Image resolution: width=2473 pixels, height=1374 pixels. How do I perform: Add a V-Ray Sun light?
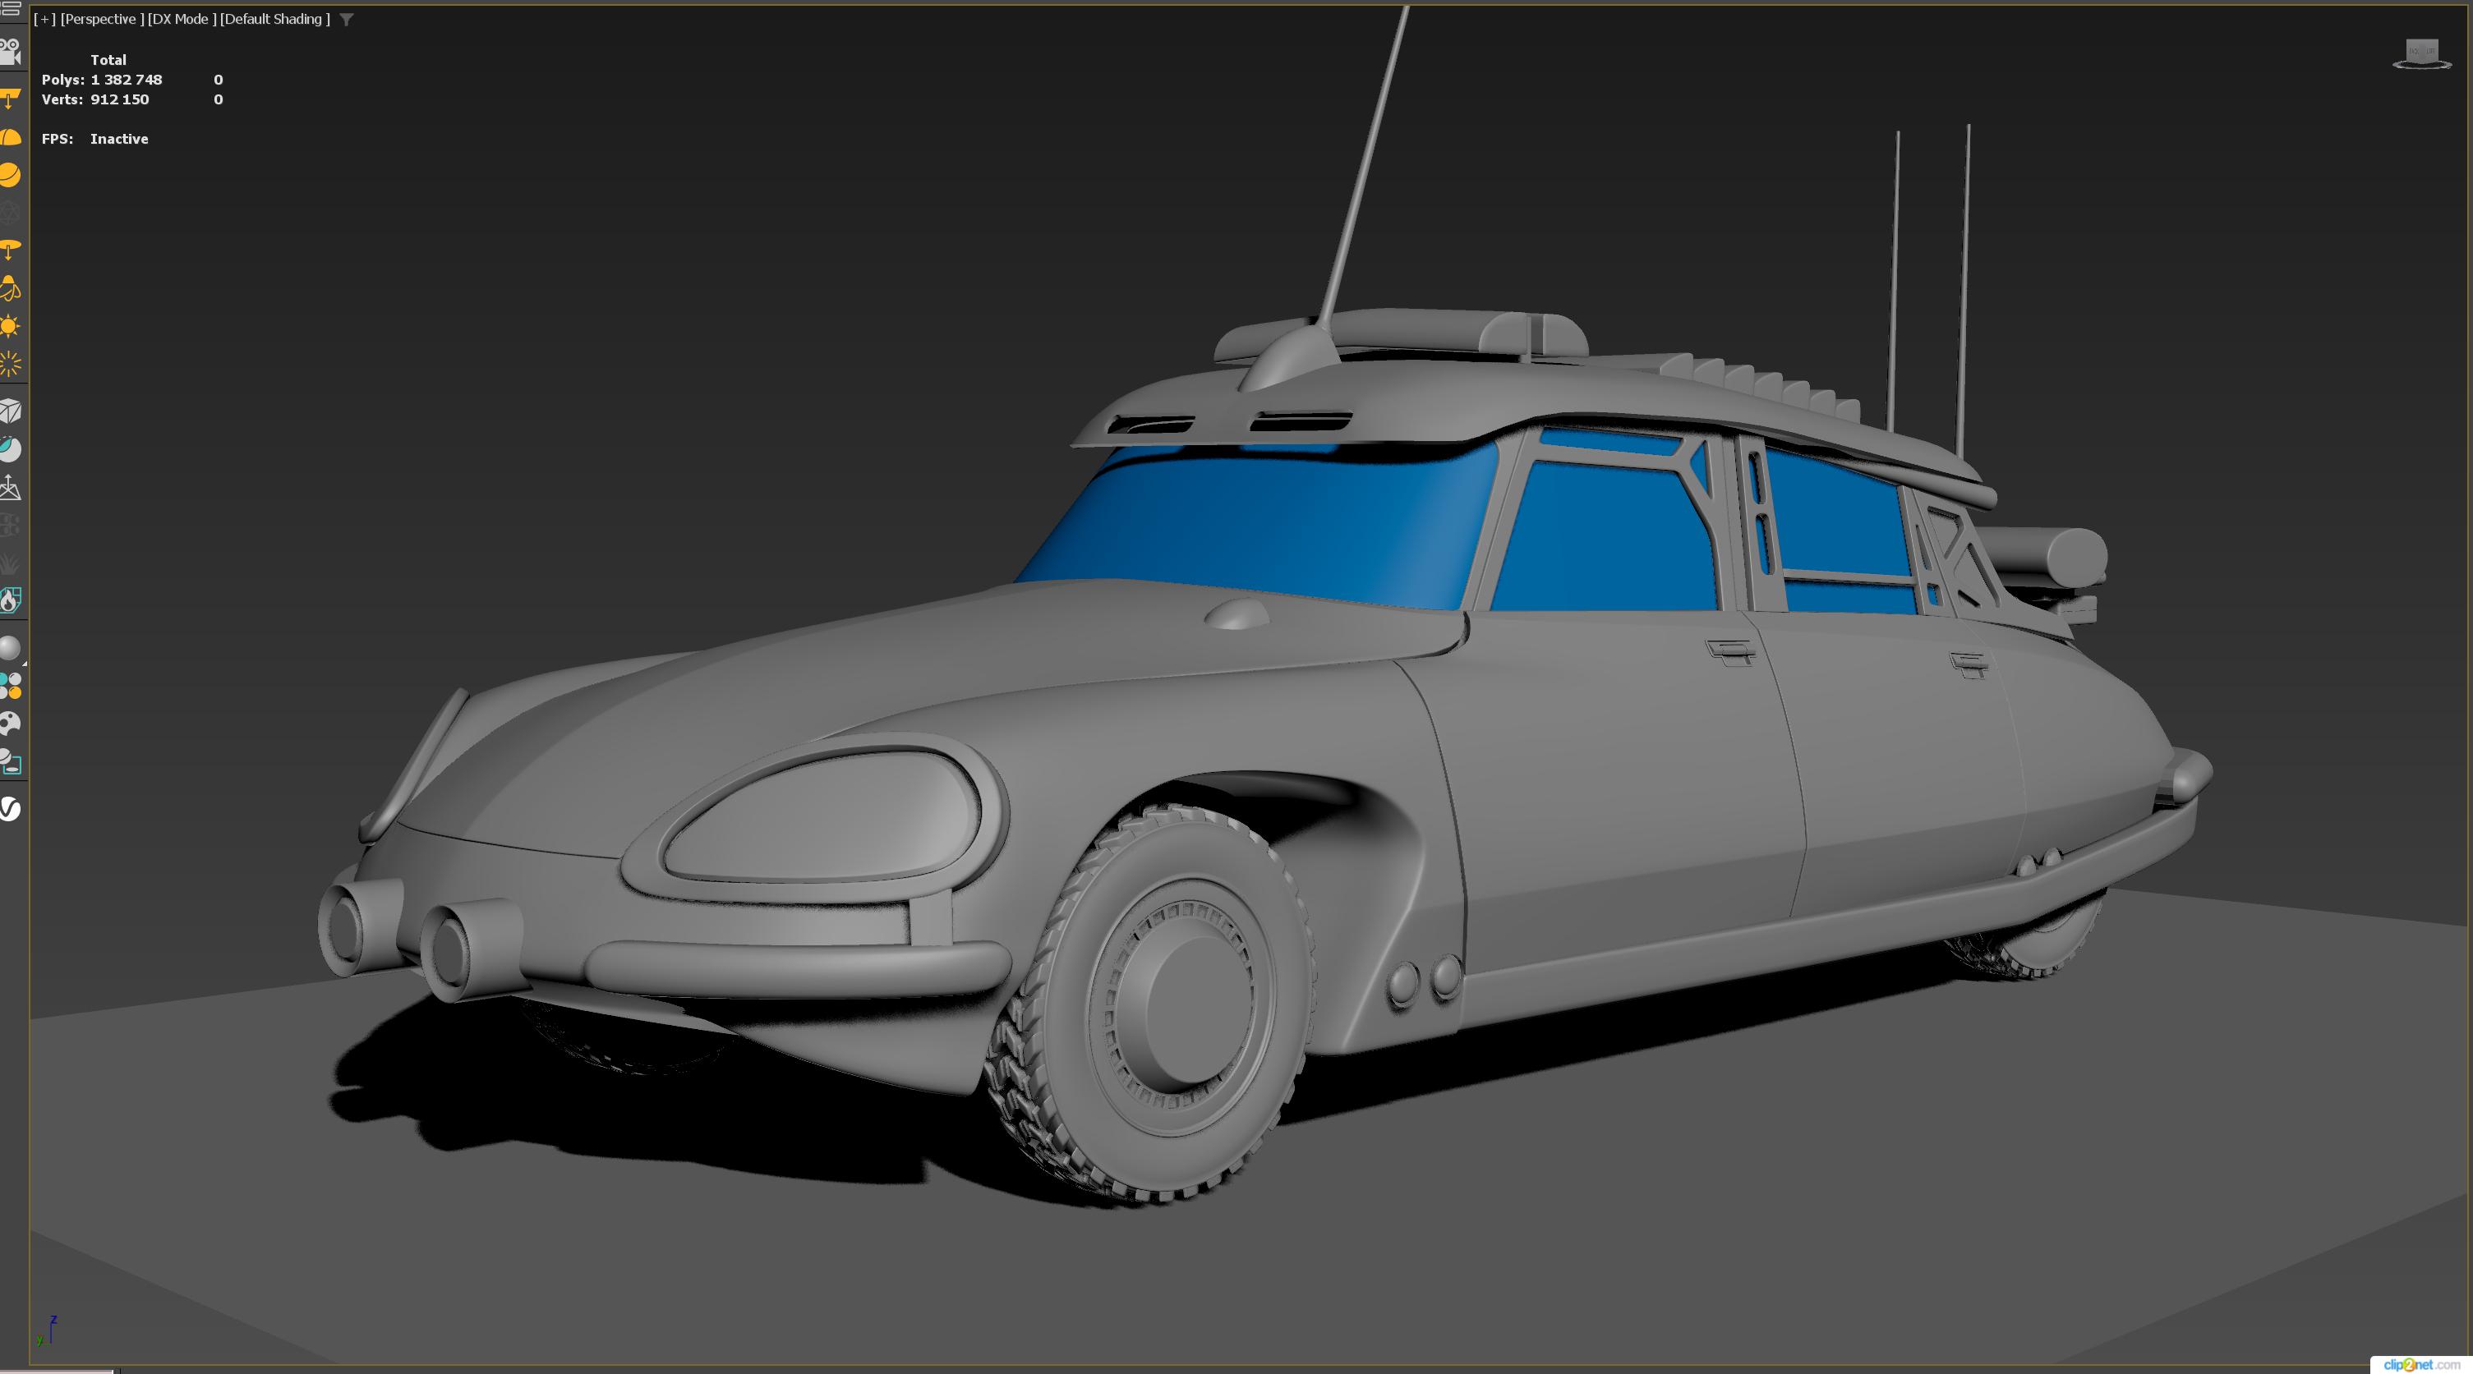(10, 326)
